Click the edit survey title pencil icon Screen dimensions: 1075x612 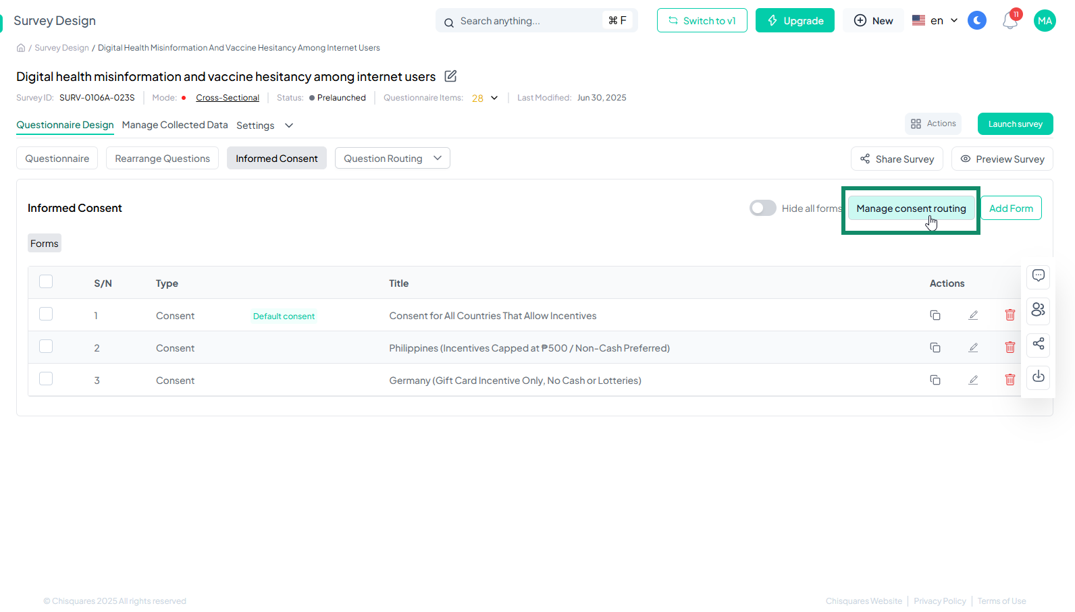(x=450, y=76)
